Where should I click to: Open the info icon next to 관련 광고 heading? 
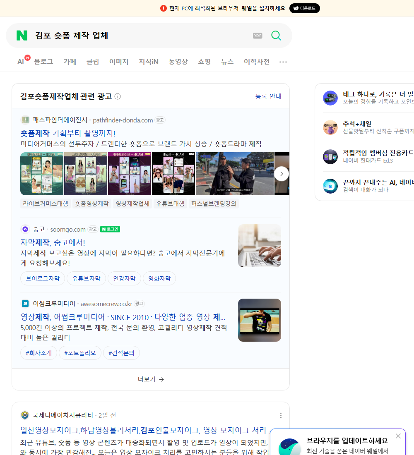click(118, 96)
